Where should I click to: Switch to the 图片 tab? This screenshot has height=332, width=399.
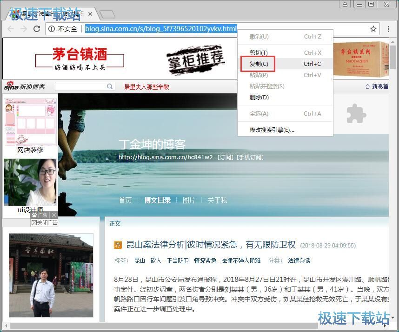pos(189,200)
